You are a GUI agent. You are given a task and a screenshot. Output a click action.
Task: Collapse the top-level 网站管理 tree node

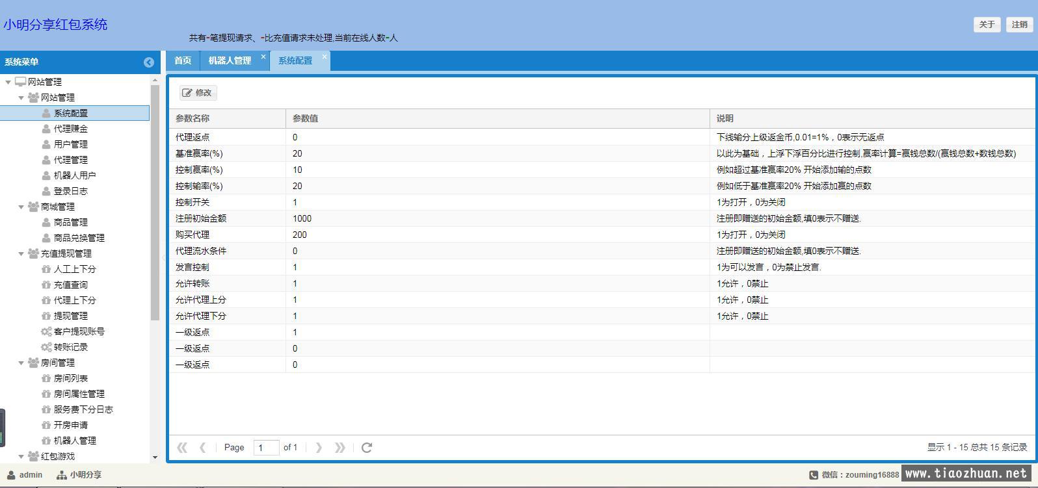pyautogui.click(x=8, y=82)
